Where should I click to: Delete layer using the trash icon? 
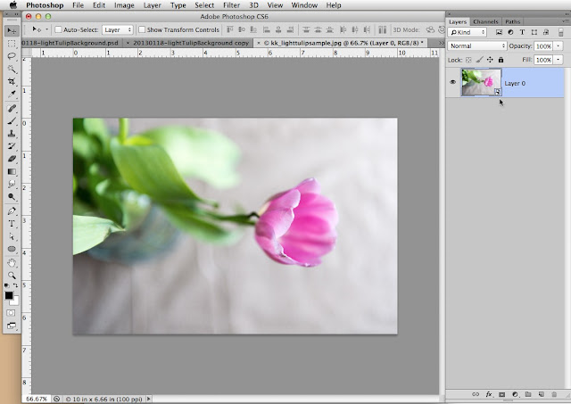click(554, 393)
